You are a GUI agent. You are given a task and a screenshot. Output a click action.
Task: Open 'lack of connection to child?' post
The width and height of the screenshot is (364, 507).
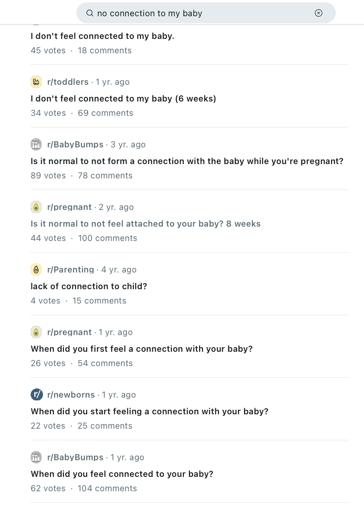click(x=89, y=286)
